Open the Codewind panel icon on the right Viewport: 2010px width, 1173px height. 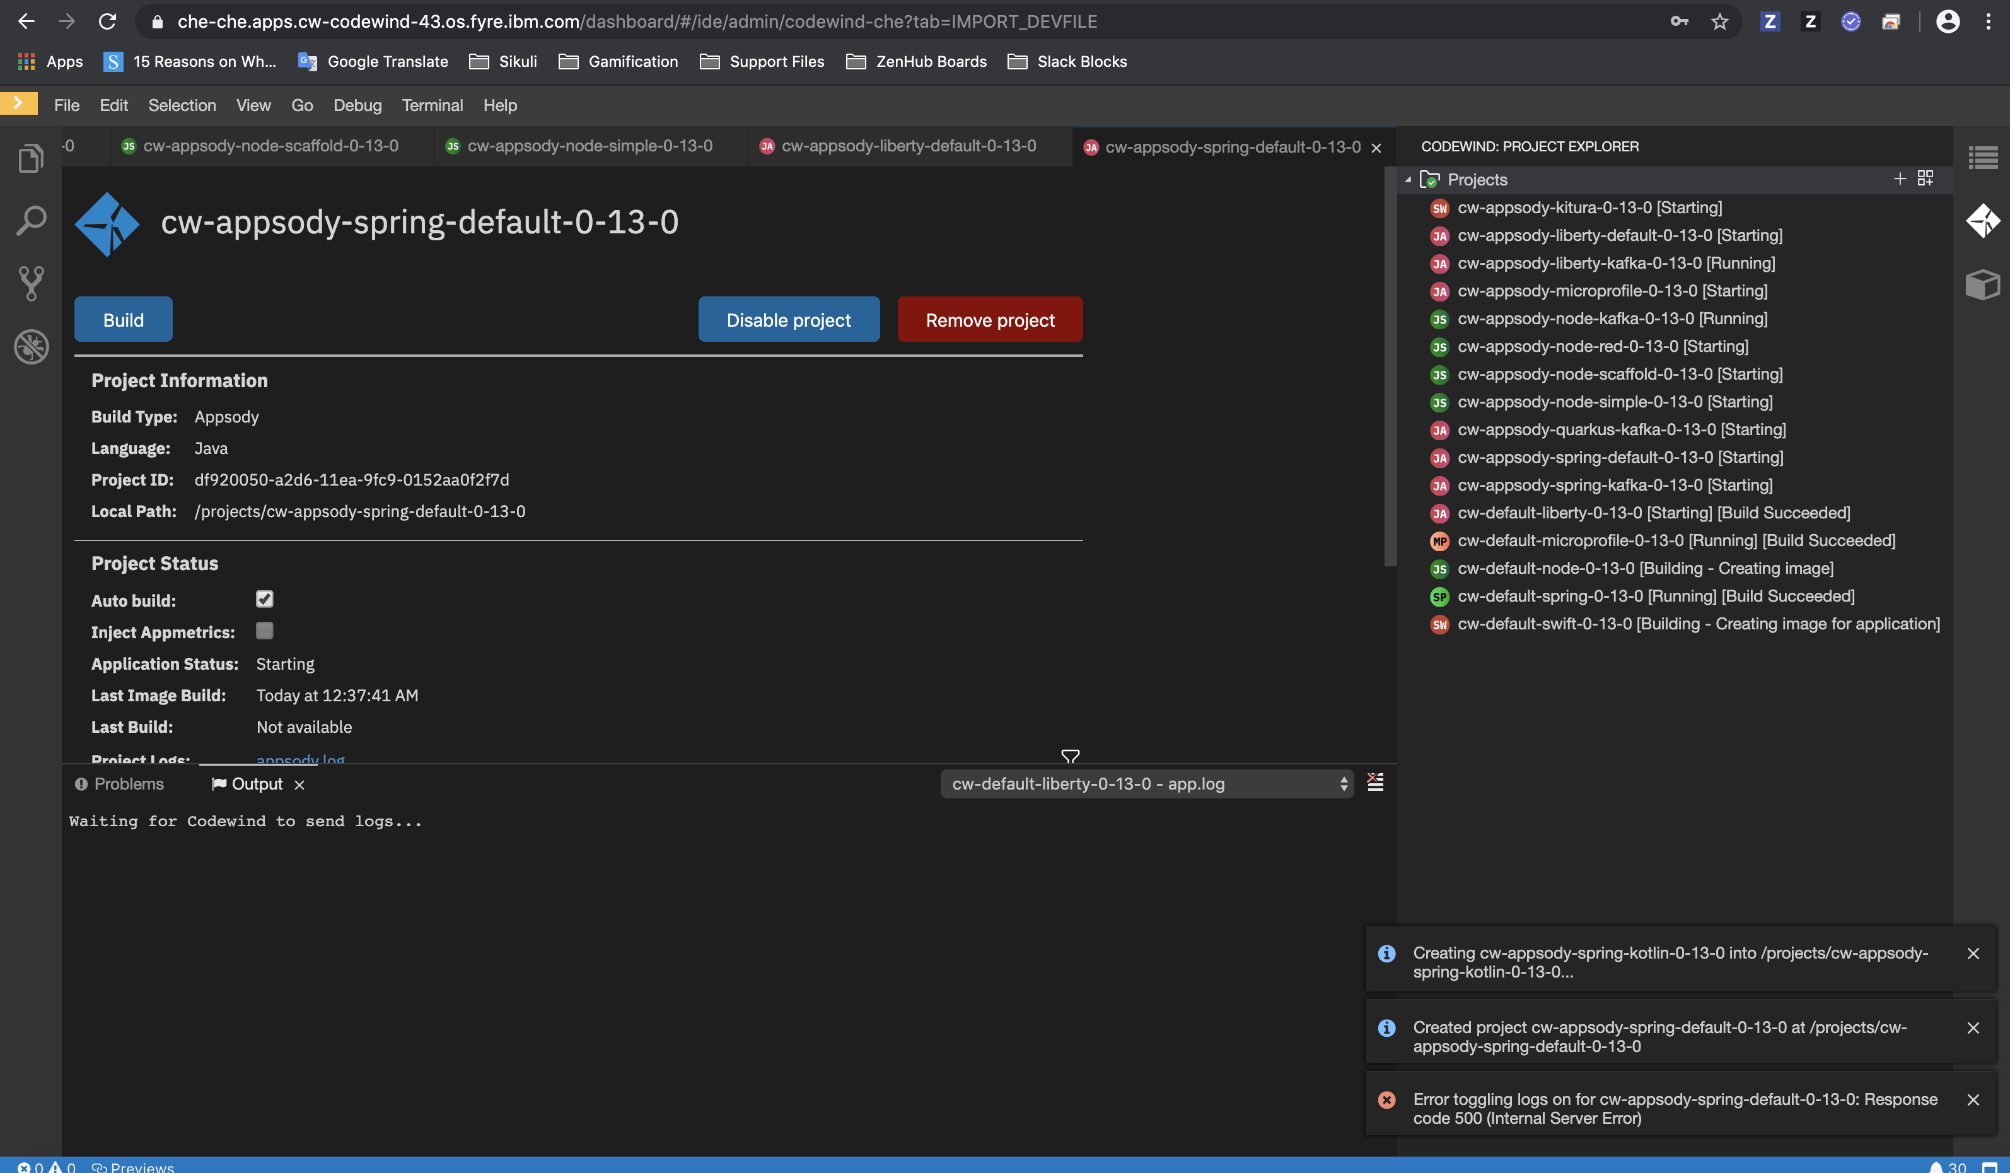(1984, 221)
